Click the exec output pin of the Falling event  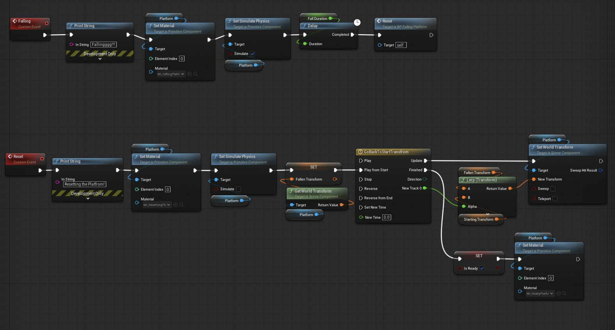(45, 35)
